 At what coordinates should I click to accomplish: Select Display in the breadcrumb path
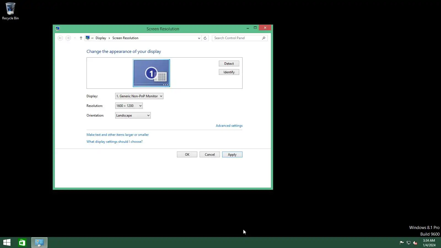point(101,38)
